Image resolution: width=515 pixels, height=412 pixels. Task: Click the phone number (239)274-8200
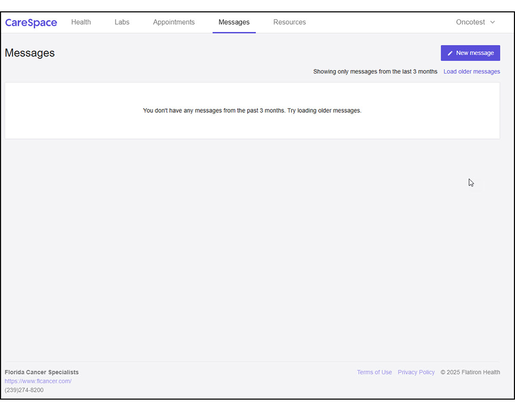pos(24,390)
